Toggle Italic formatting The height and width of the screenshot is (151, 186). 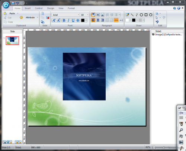[68, 20]
